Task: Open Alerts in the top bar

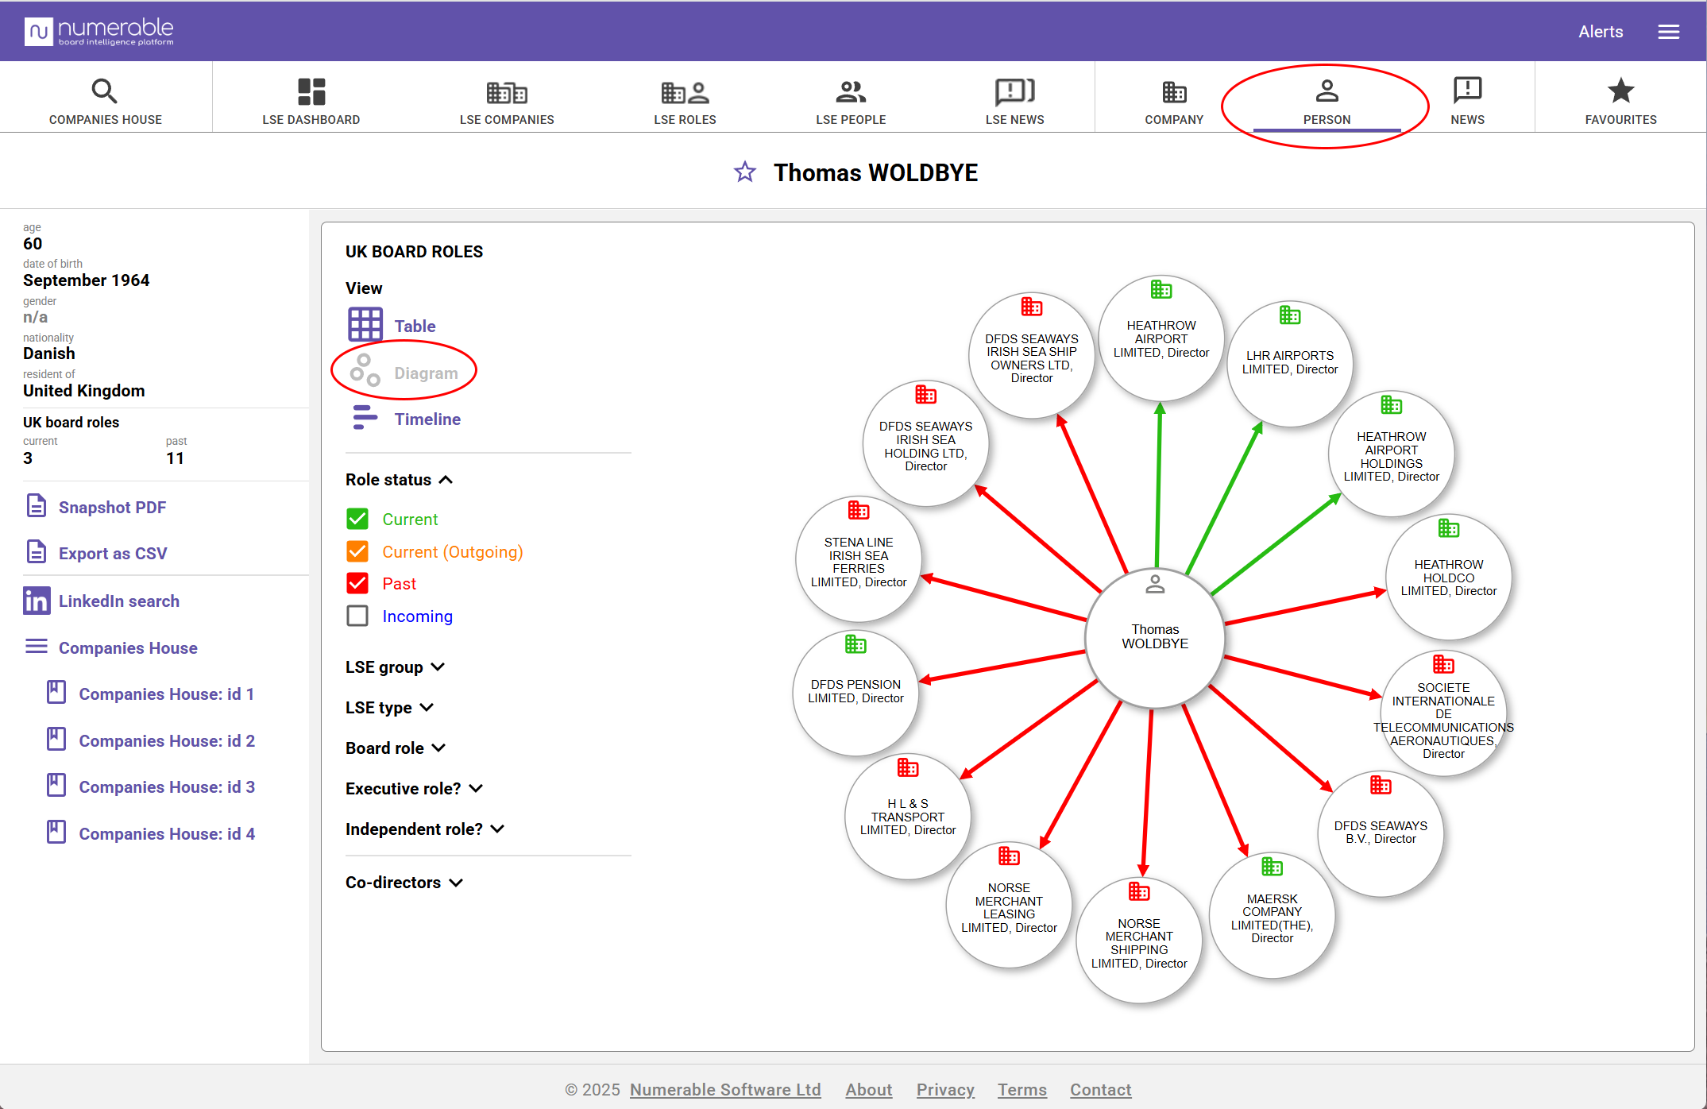Action: coord(1600,32)
